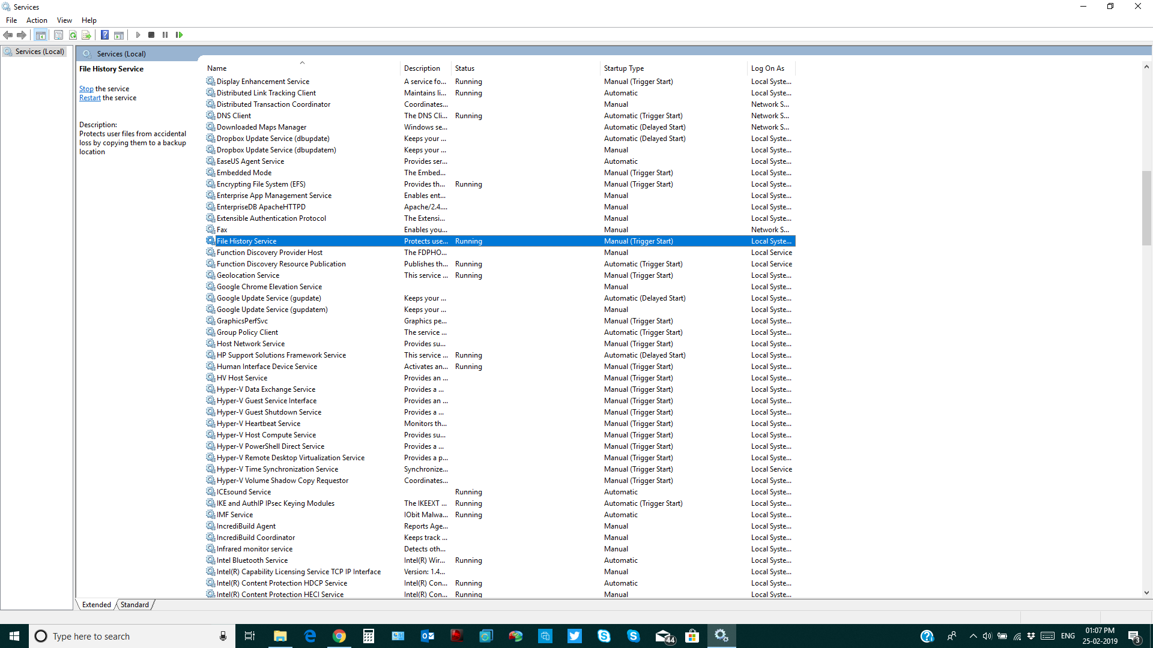Select the Display Enhancement Service row
The height and width of the screenshot is (648, 1153).
(x=500, y=82)
